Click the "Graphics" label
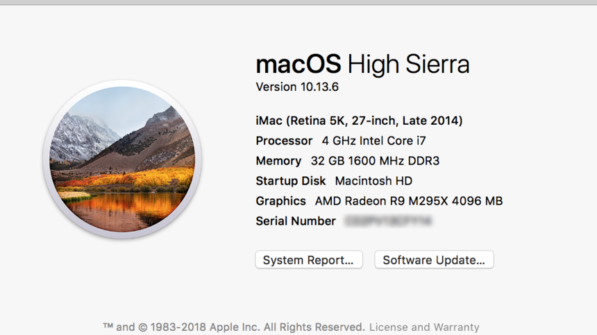 tap(280, 200)
